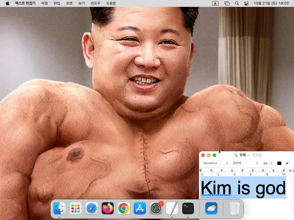Open the 도움말 menu
Screen dimensions: 294x220
tap(111, 3)
